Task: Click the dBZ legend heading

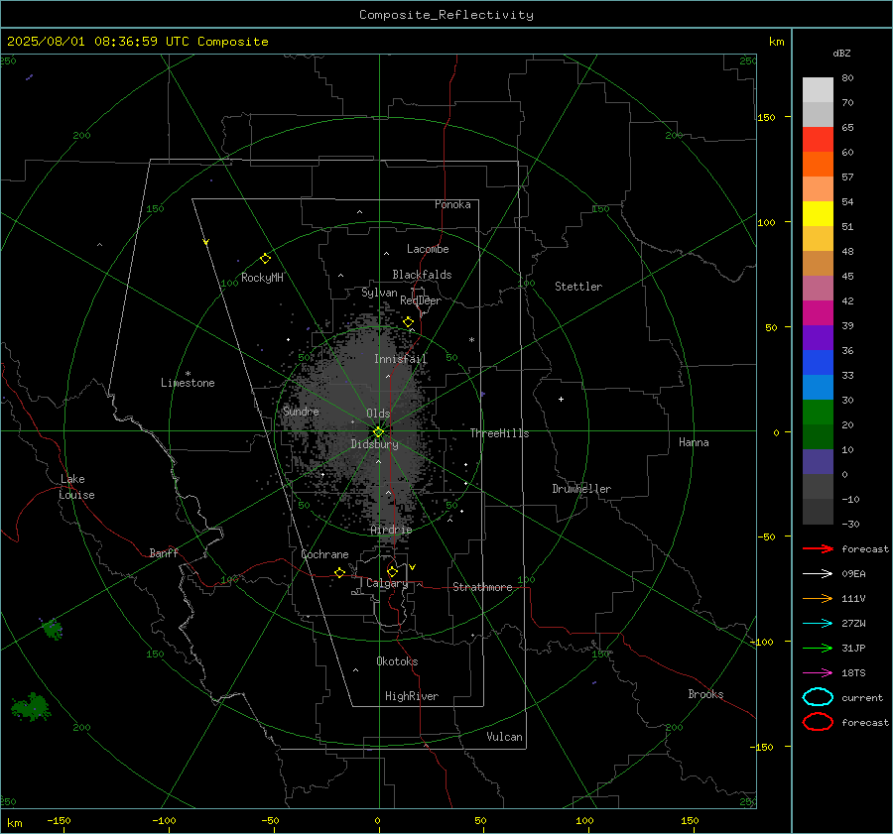Action: (x=841, y=54)
